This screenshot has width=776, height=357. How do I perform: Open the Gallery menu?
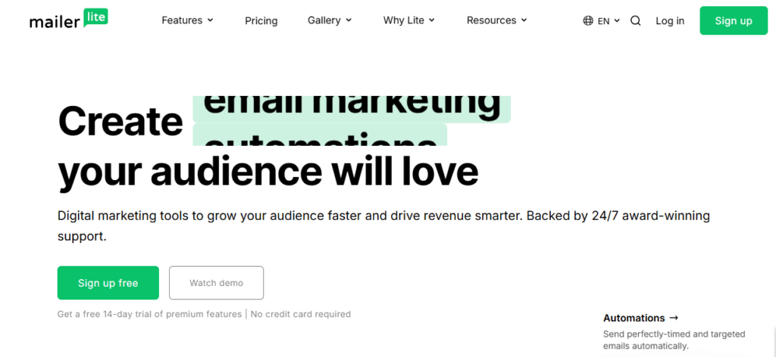pyautogui.click(x=324, y=20)
